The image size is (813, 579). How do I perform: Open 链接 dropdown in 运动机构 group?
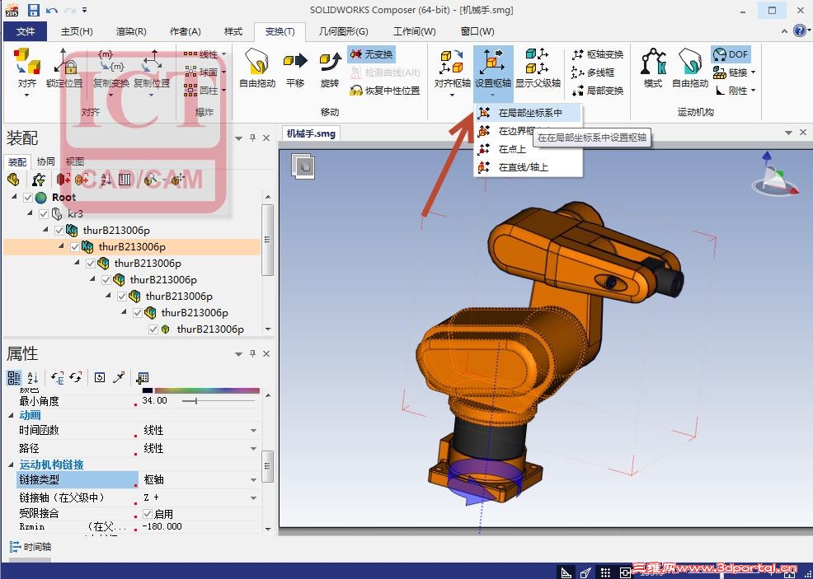point(753,72)
